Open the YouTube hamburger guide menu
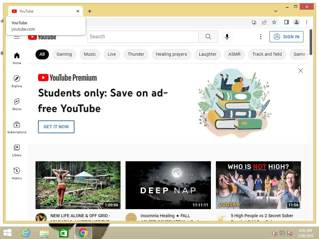The width and height of the screenshot is (319, 239). [17, 37]
